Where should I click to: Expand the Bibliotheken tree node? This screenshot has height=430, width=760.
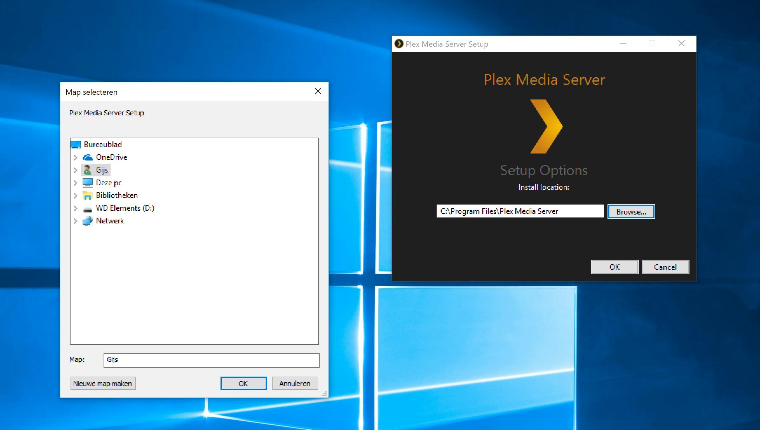click(x=75, y=195)
